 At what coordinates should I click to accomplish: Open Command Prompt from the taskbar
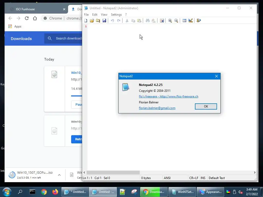coord(32,192)
